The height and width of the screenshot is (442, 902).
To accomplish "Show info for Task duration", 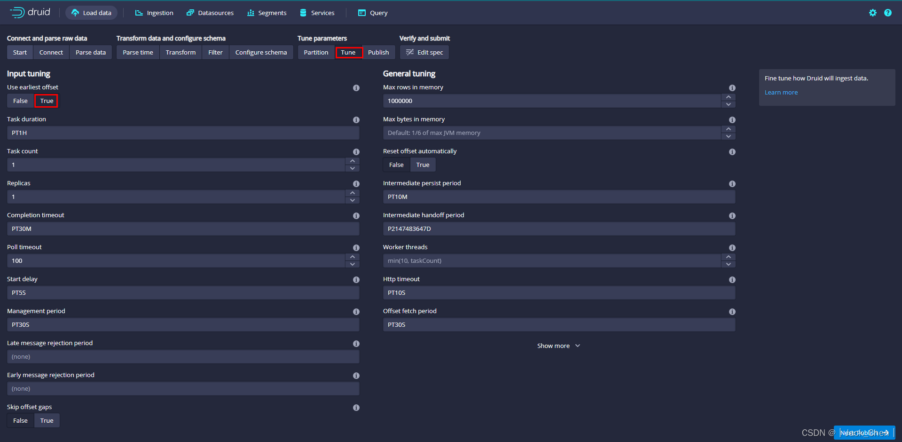I will [356, 120].
